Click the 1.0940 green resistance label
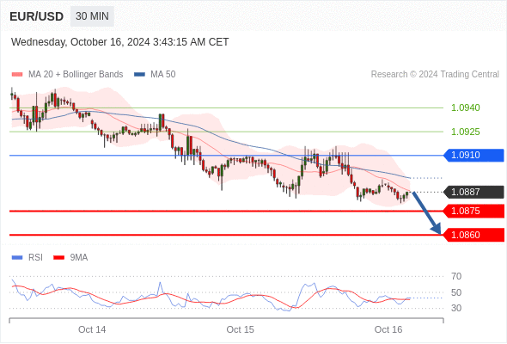This screenshot has height=344, width=507. 466,107
